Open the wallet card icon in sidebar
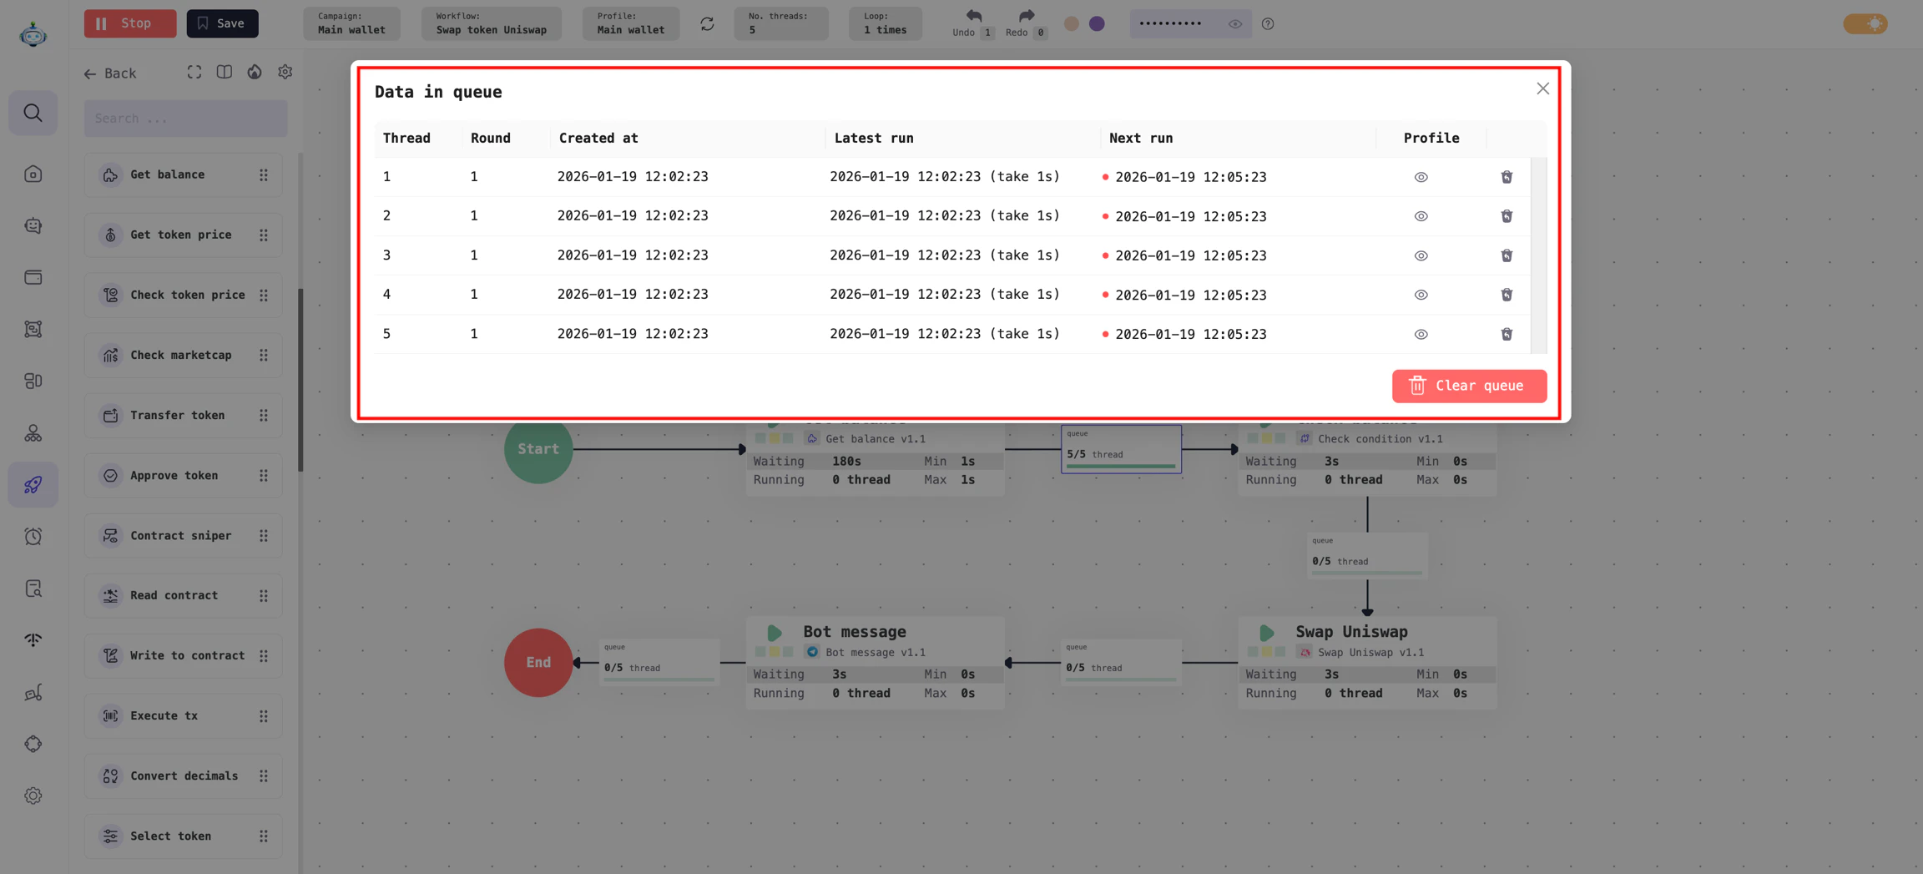 [33, 277]
